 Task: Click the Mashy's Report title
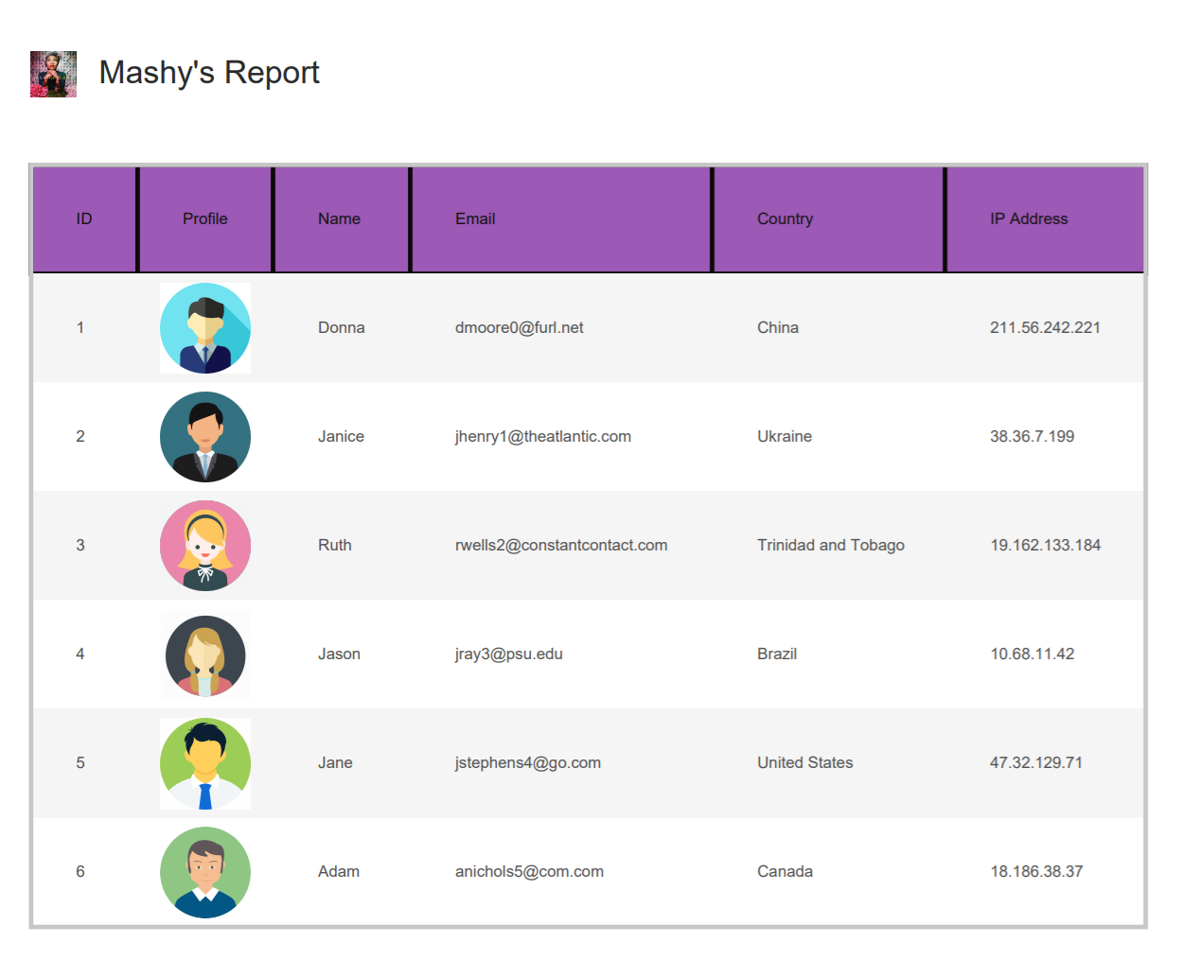tap(209, 73)
